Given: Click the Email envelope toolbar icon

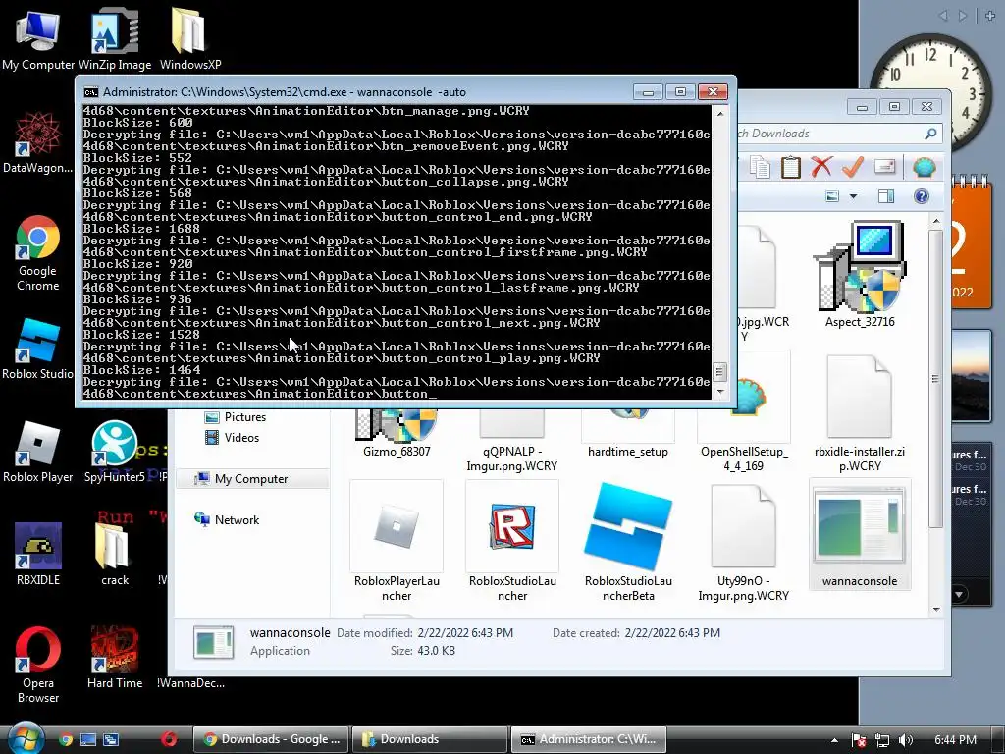Looking at the screenshot, I should point(884,167).
